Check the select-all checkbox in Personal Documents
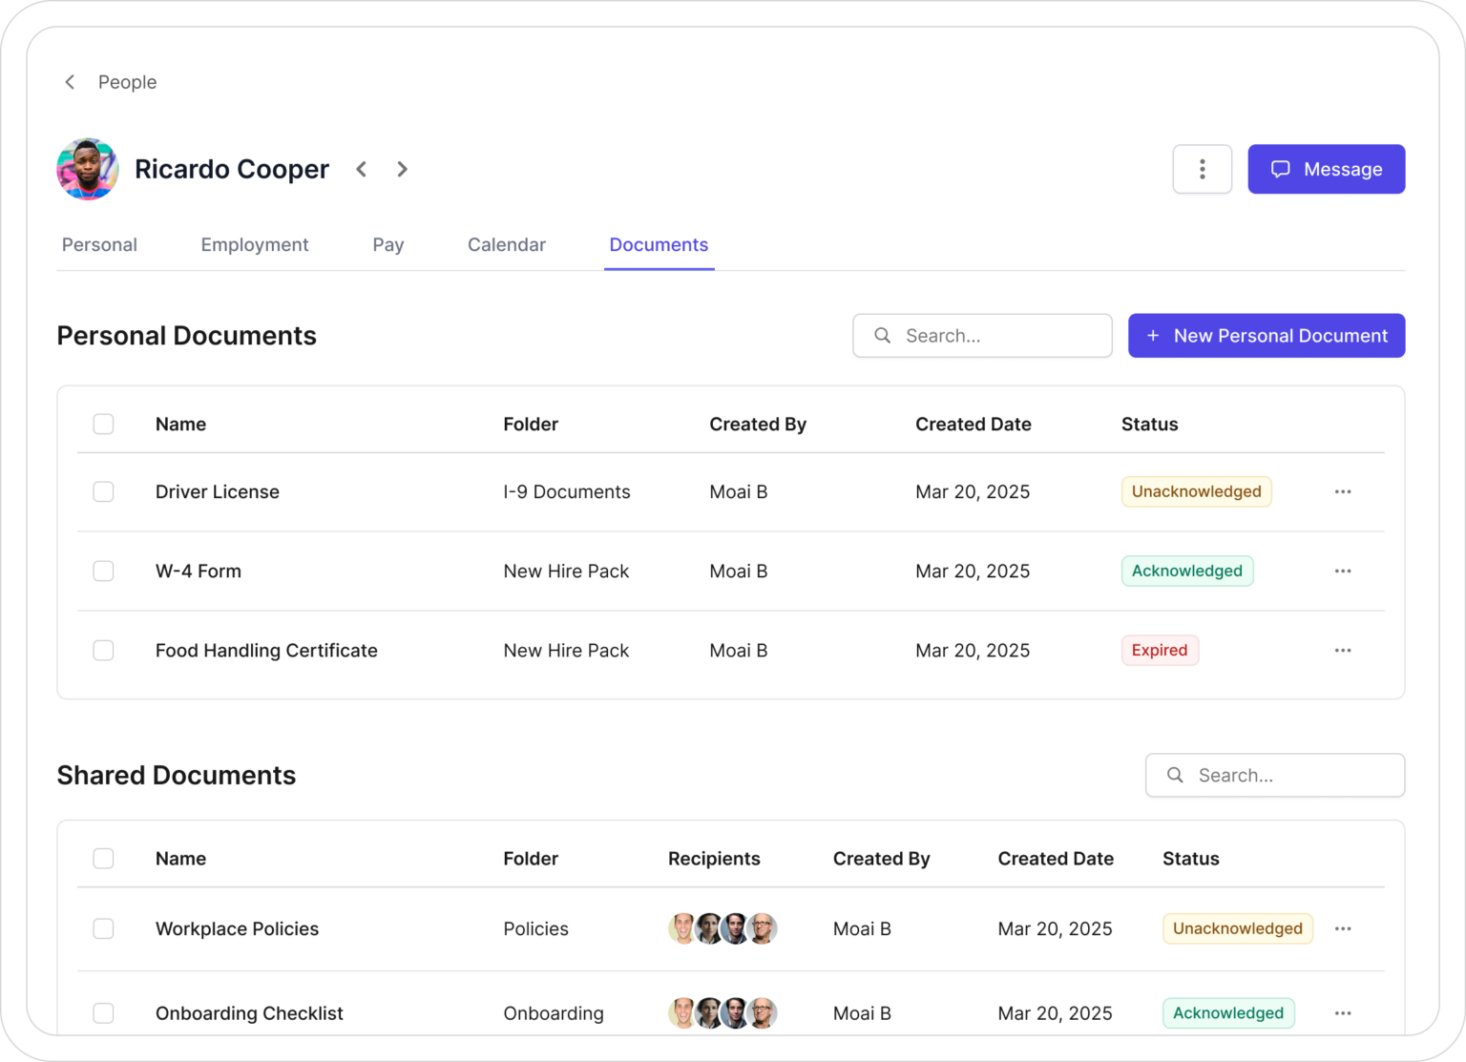 click(x=103, y=424)
